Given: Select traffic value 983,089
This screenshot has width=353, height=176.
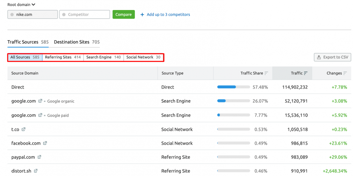Looking at the screenshot, I should (299, 157).
